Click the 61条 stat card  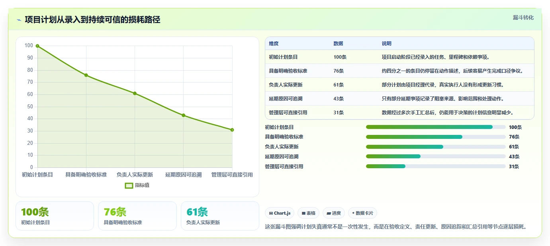220,216
